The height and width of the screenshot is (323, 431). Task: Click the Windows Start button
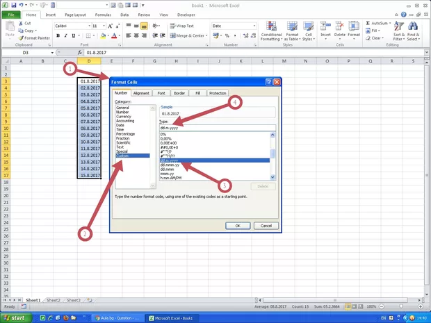[x=14, y=317]
